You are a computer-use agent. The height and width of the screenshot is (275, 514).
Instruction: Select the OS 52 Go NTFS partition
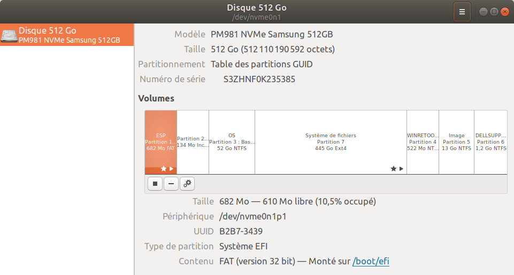point(232,142)
